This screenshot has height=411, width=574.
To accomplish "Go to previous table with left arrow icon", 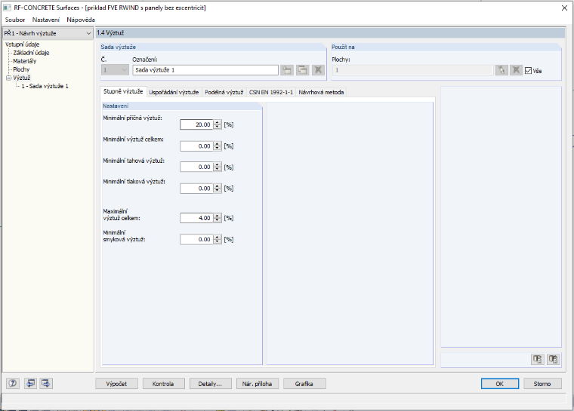I will click(x=30, y=383).
